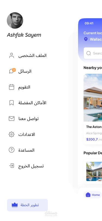Click the Search input field
Viewport: 102px width, 221px height.
pos(93,53)
